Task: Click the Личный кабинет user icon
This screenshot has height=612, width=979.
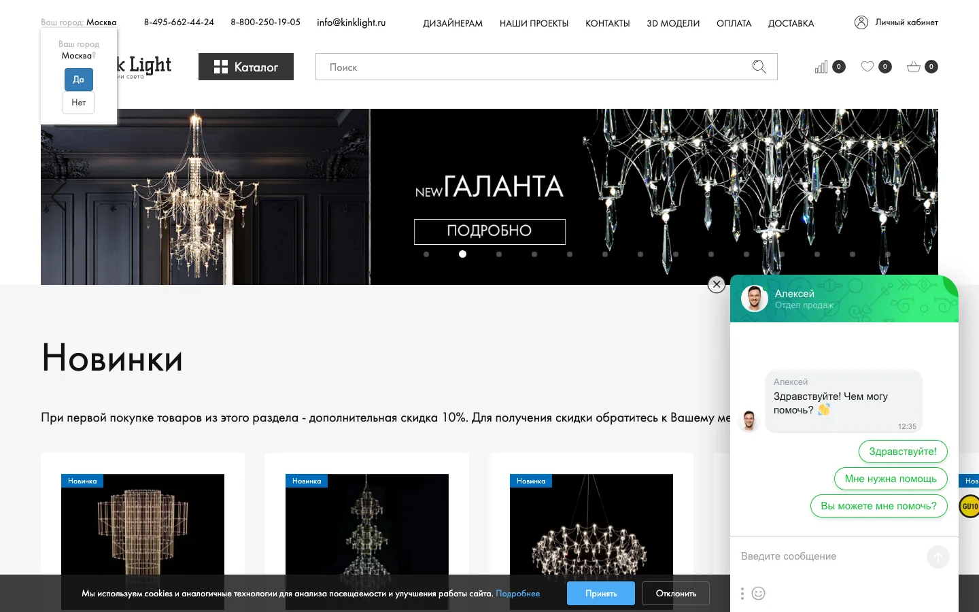Action: (861, 22)
